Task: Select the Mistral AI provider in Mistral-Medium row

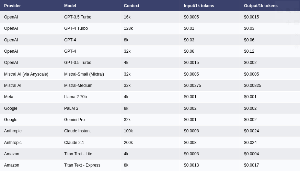Action: point(13,85)
